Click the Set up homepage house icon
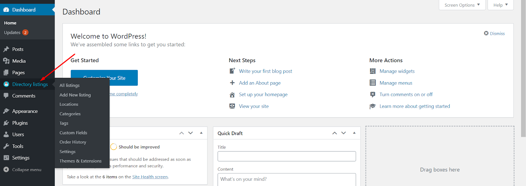 tap(232, 95)
